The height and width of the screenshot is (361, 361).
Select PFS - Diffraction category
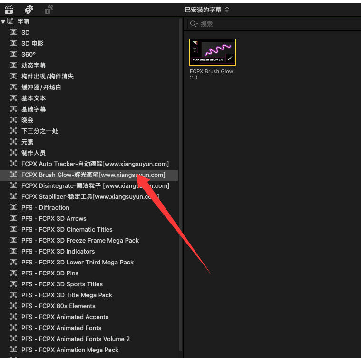tap(89, 207)
